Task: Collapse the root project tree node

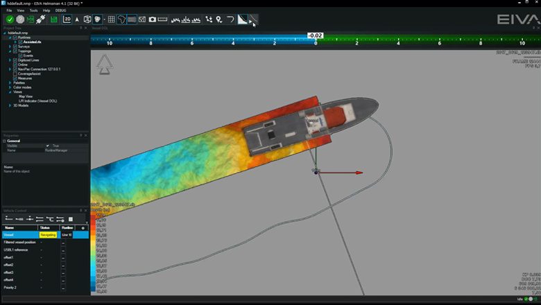Action: [4, 33]
